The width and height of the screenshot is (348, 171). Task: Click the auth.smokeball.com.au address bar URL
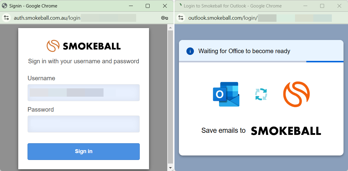47,18
